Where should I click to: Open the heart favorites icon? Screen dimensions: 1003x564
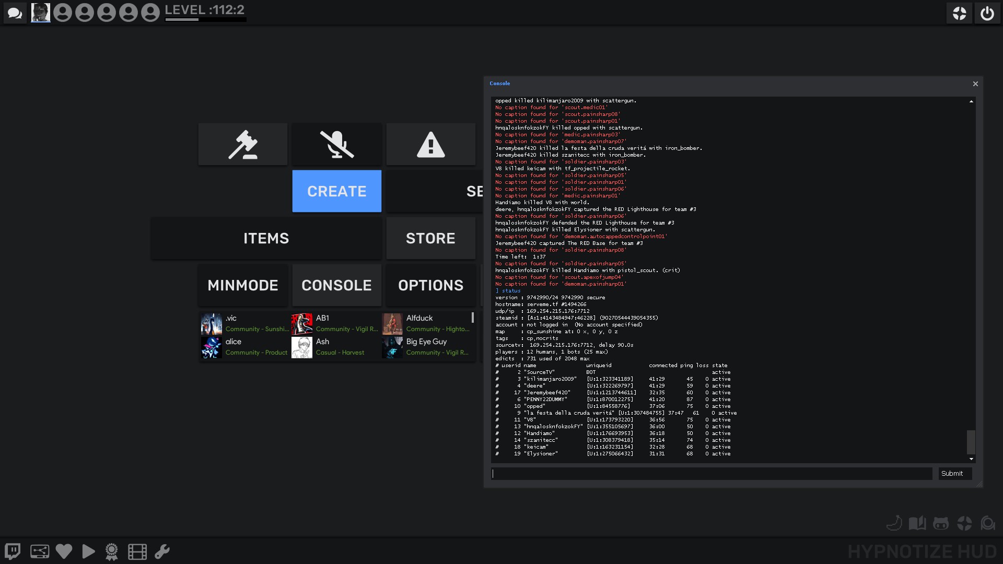pos(64,551)
